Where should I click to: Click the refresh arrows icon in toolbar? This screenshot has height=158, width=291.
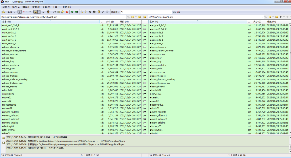(103, 12)
